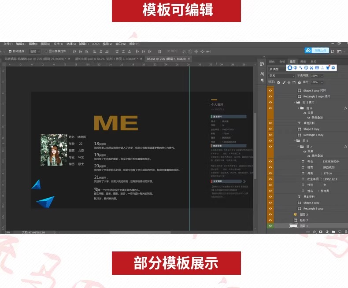Switch to the 颜色 panel tab
The image size is (348, 288).
click(272, 62)
